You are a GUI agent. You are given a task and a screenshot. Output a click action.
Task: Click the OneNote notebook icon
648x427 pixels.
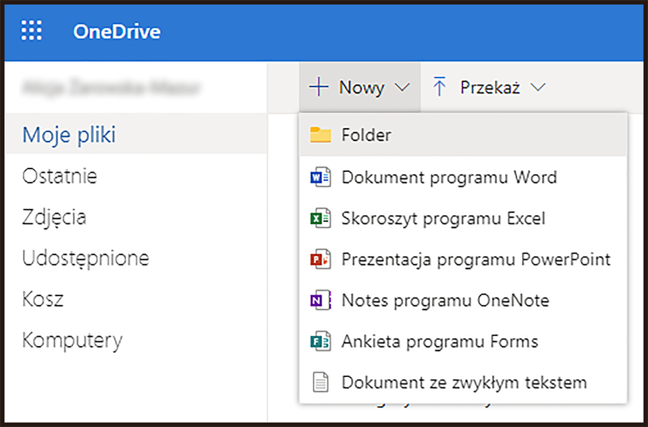(x=321, y=300)
